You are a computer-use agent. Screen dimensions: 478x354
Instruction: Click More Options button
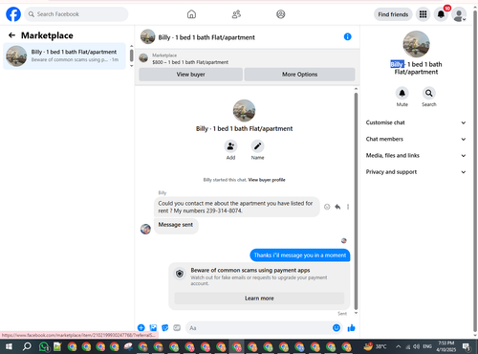click(299, 75)
